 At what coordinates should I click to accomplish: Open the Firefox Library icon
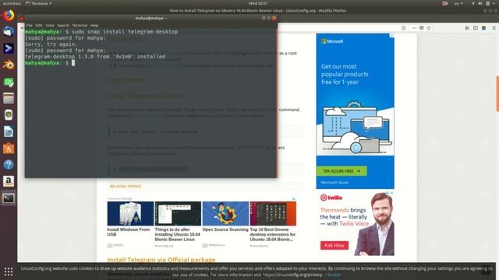coord(467,28)
